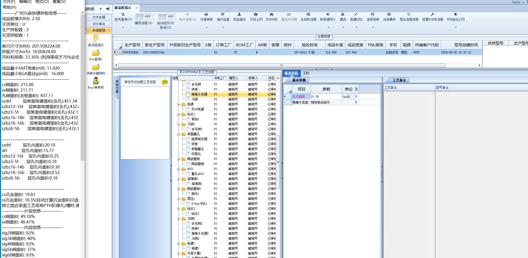Click the 型号查询(F) search icon

[x=123, y=14]
